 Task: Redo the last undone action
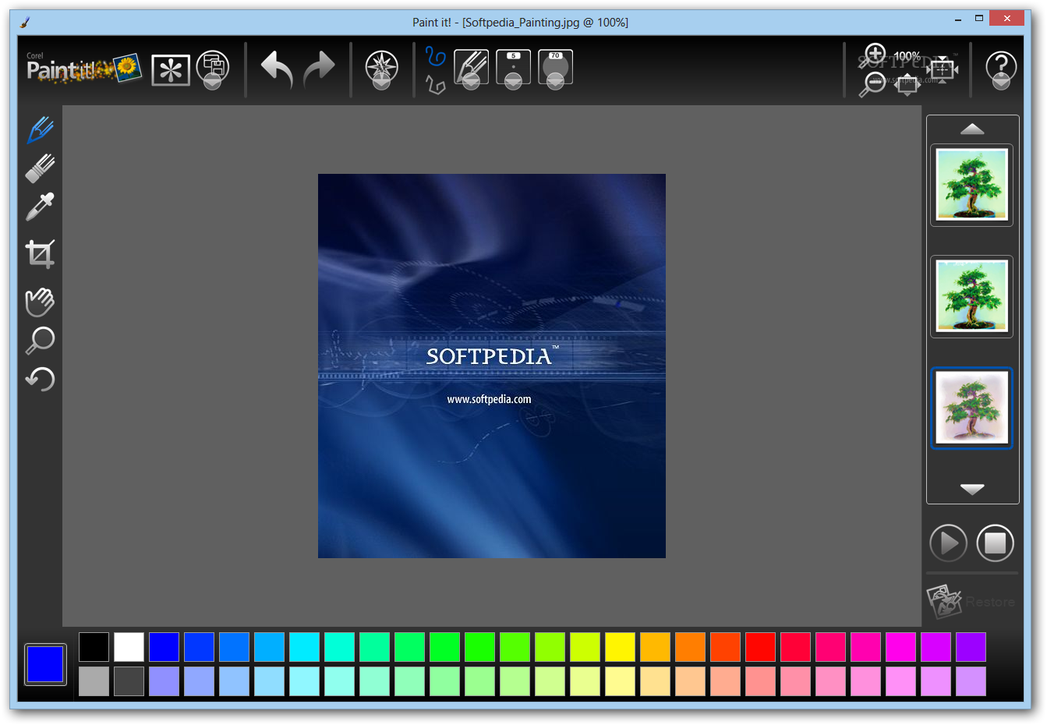click(319, 69)
